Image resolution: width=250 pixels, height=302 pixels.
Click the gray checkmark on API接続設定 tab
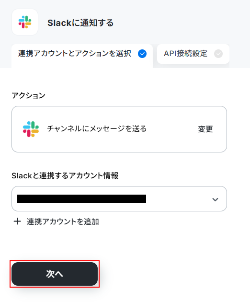point(218,54)
